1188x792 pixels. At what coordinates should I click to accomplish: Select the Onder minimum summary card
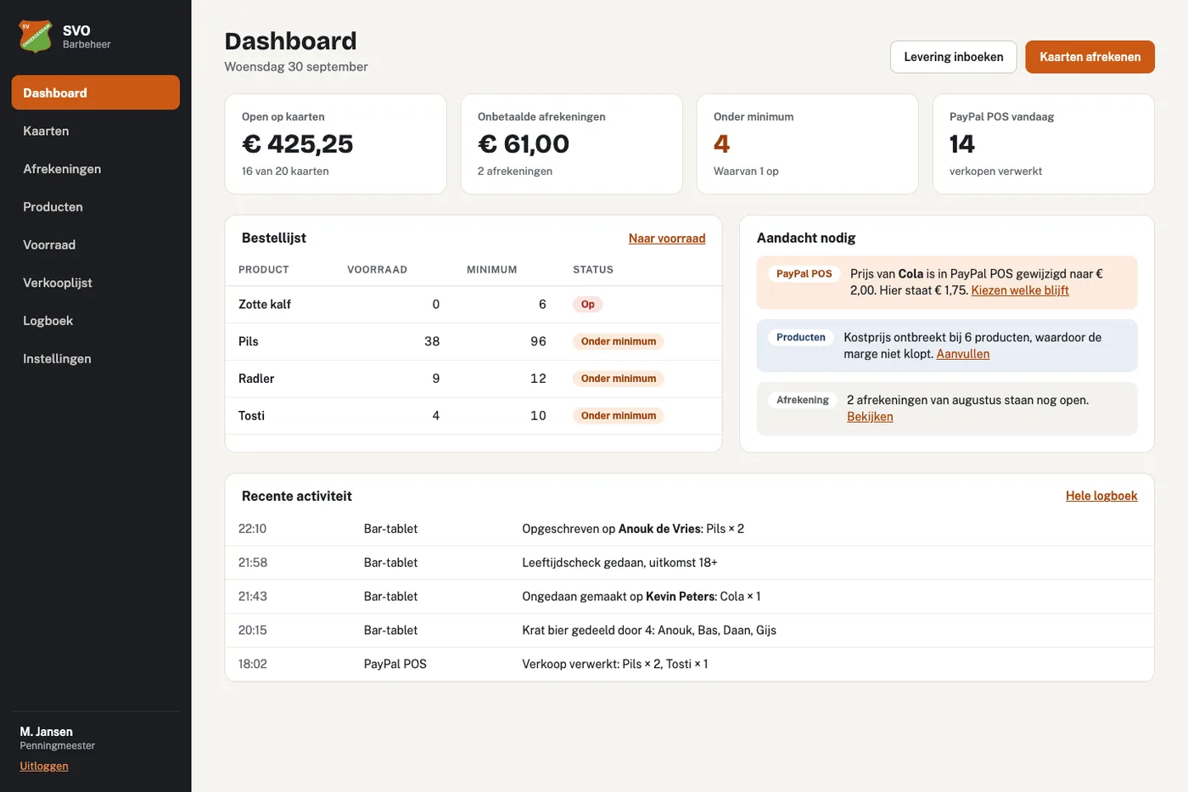point(808,144)
